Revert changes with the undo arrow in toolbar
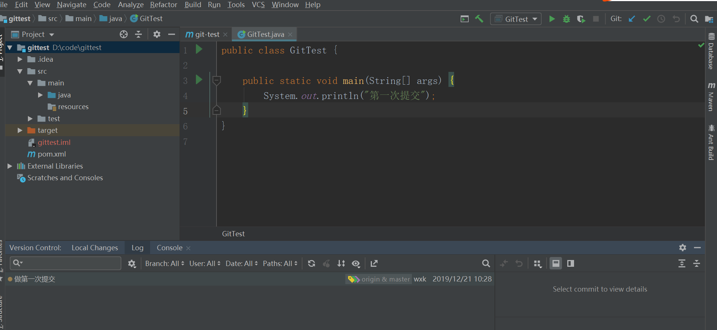 tap(676, 19)
